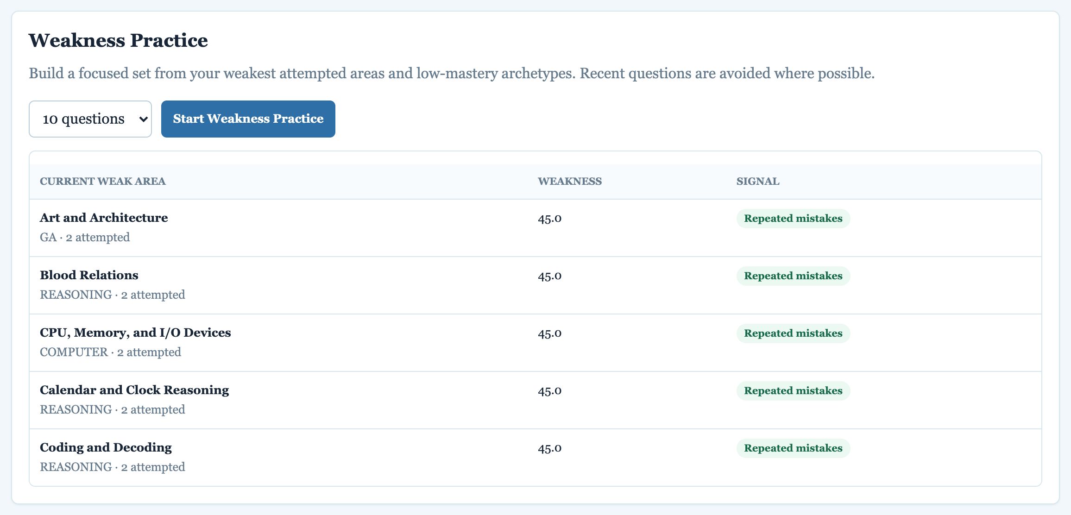This screenshot has width=1071, height=515.
Task: Click 45.0 weakness value for Coding and Decoding
Action: [x=549, y=448]
